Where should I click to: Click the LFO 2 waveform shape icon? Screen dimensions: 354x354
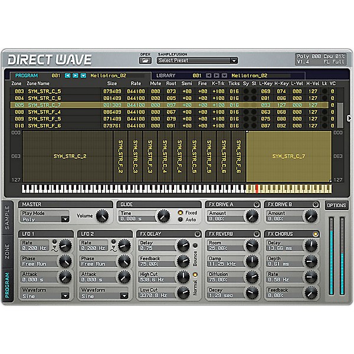click(114, 249)
